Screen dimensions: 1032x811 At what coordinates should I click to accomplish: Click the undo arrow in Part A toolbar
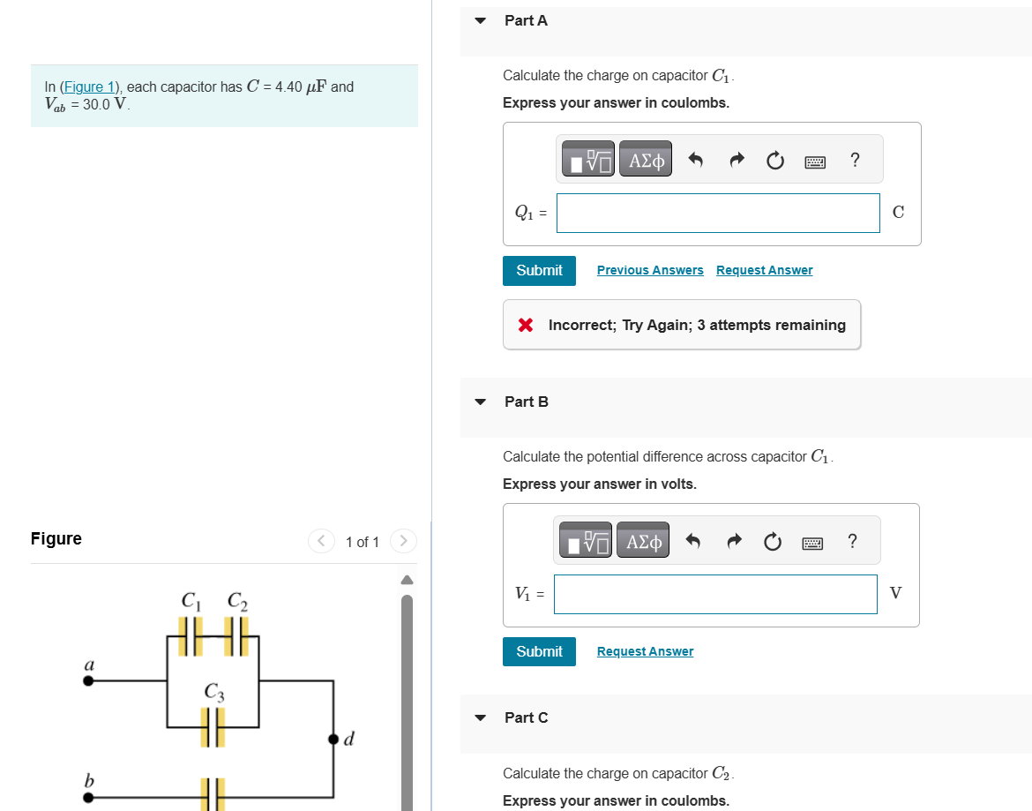tap(695, 160)
